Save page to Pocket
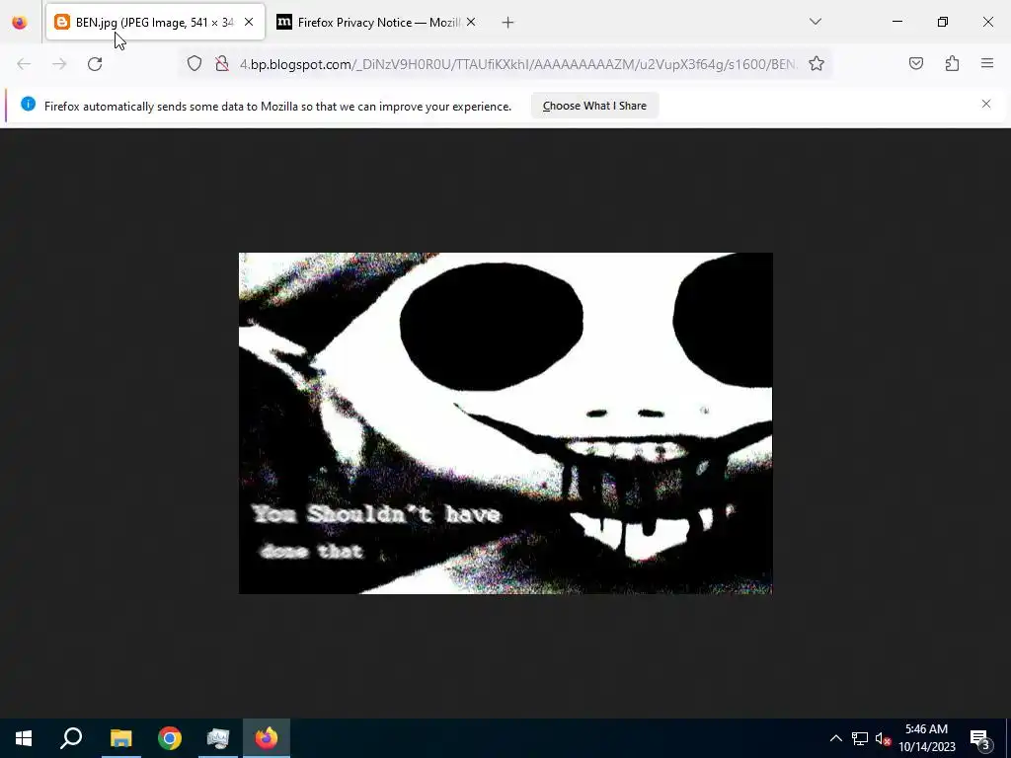 pos(916,64)
